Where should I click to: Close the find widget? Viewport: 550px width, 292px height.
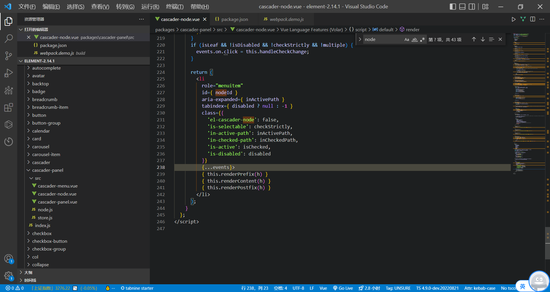pos(500,40)
